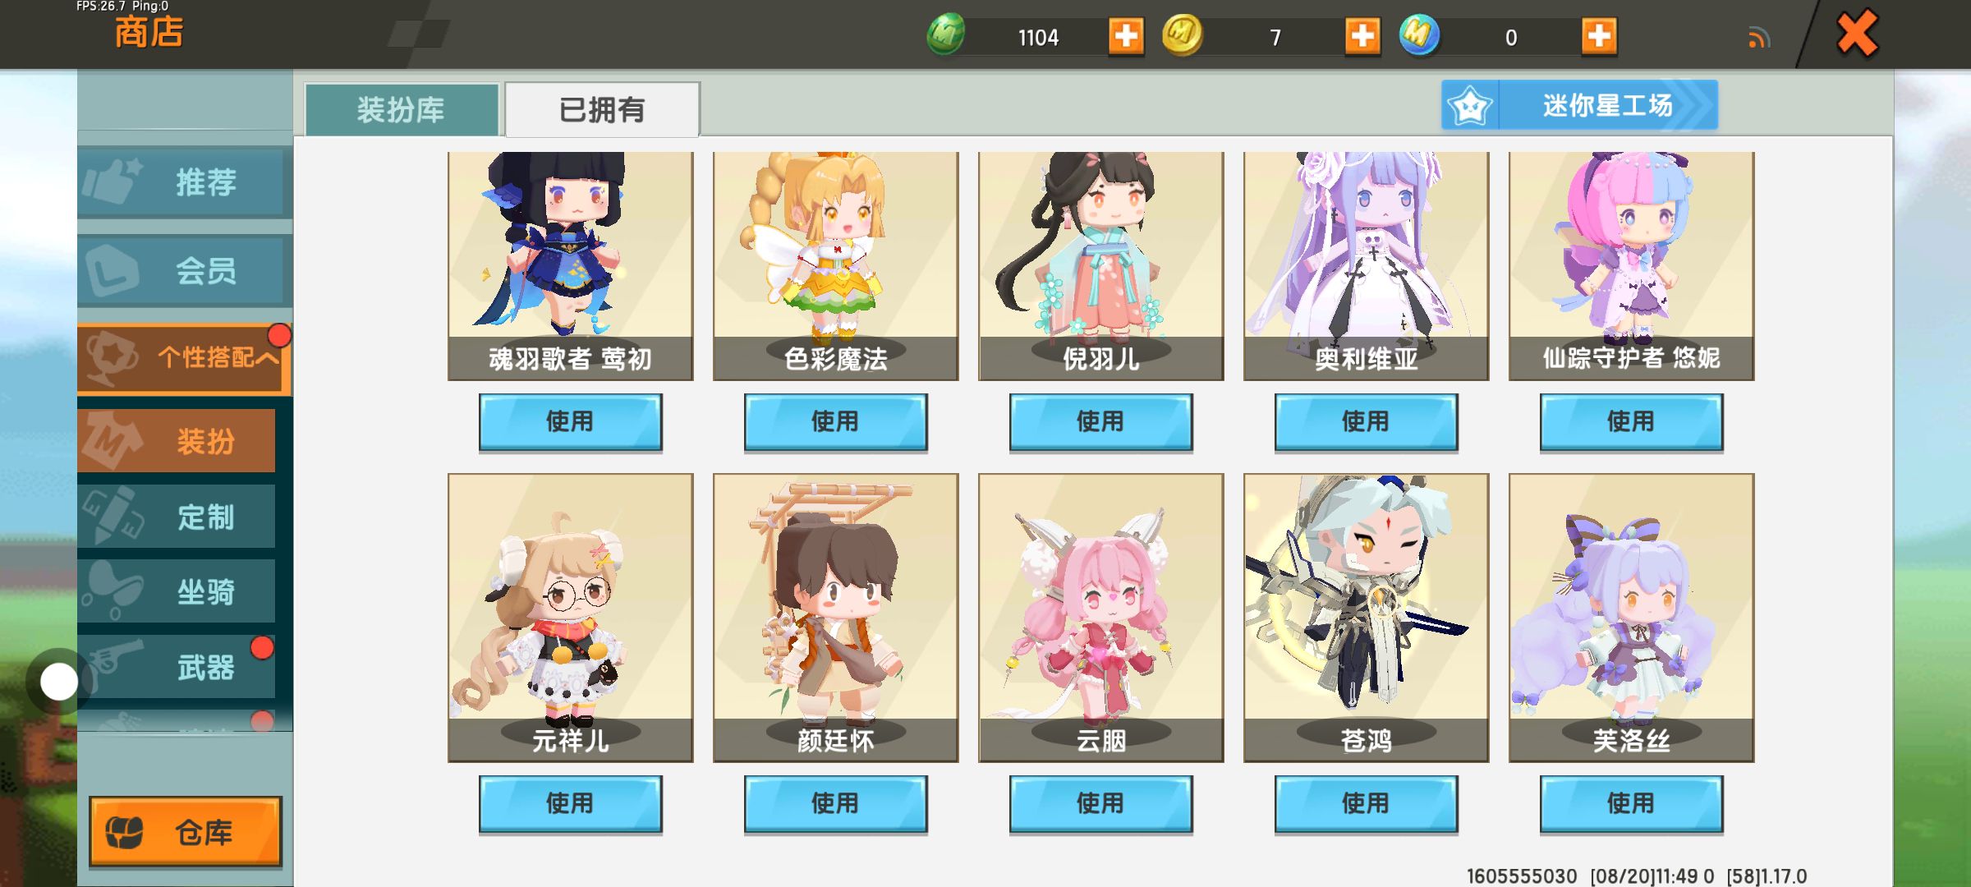The width and height of the screenshot is (1971, 887).
Task: Select the 已拥有 owned tab
Action: (602, 109)
